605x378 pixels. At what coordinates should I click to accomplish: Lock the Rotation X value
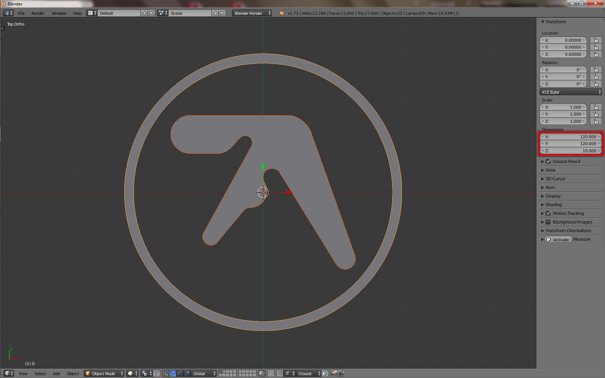pyautogui.click(x=596, y=70)
